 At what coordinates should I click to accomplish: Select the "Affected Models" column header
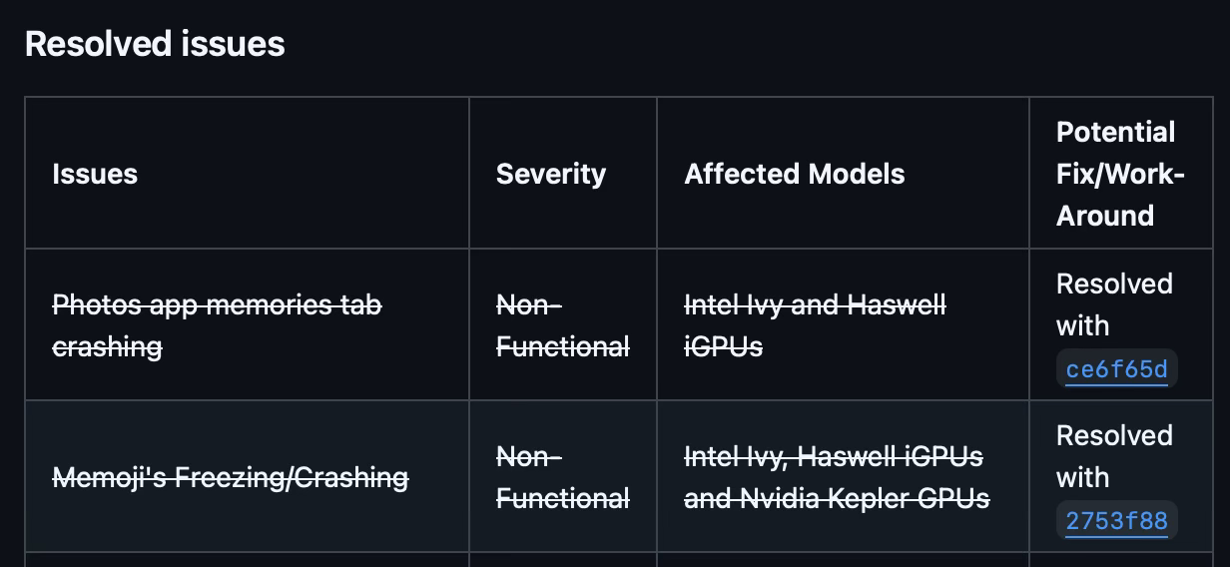pos(795,174)
